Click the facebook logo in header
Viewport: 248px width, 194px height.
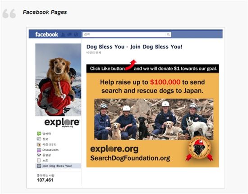[x=46, y=34]
